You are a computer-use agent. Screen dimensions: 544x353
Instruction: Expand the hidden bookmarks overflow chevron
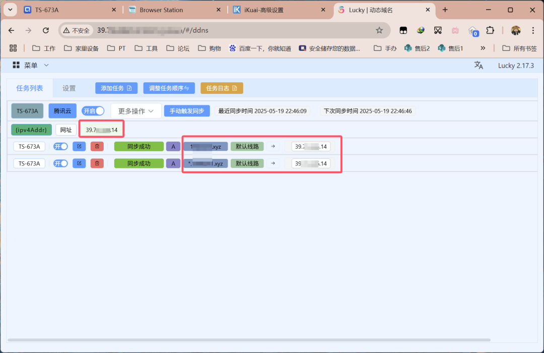[483, 48]
